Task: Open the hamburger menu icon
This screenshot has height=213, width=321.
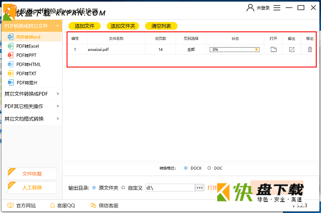Action: pos(277,8)
